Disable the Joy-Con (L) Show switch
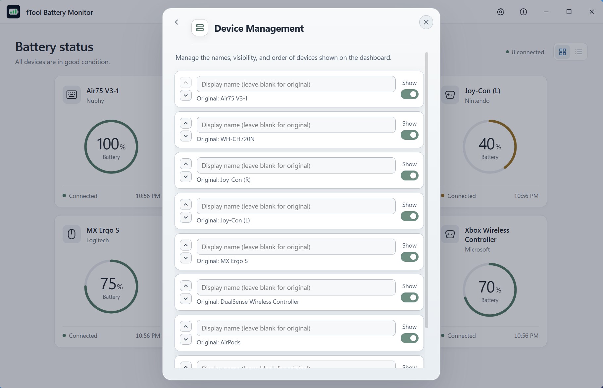 point(409,216)
